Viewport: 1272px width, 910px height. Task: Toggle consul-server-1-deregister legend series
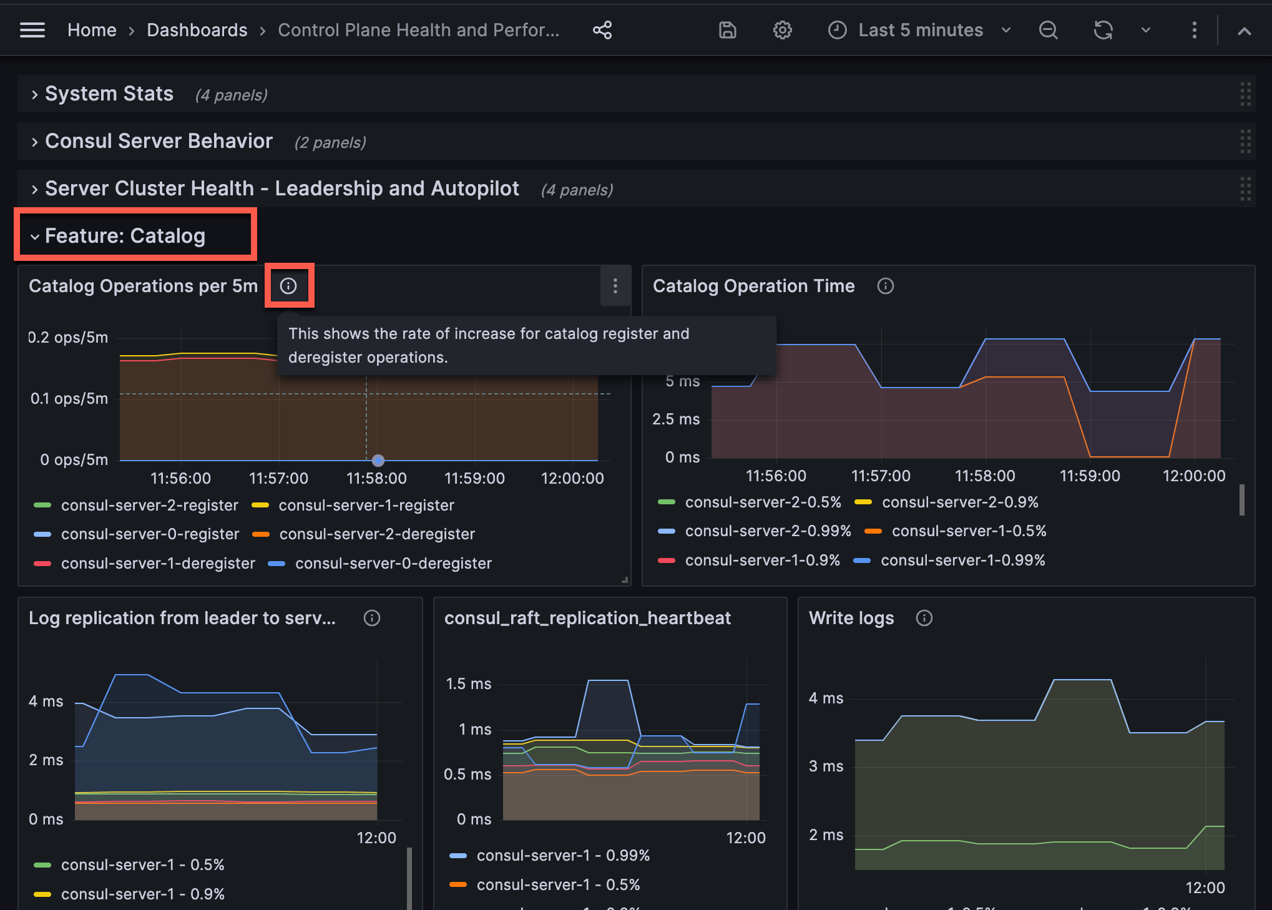pos(157,563)
